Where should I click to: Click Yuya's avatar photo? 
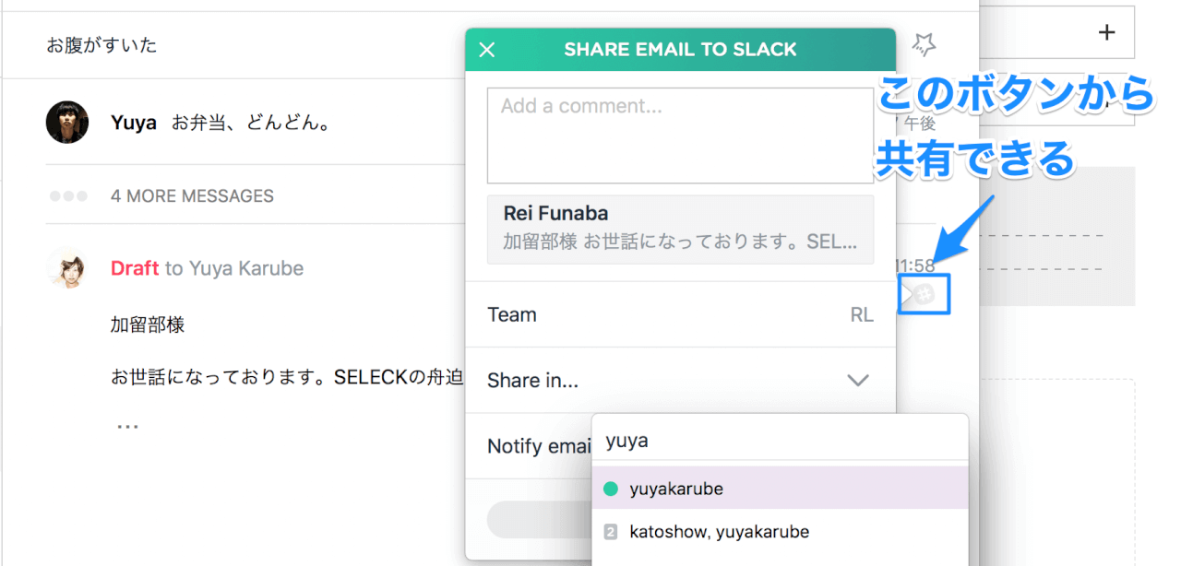(67, 122)
